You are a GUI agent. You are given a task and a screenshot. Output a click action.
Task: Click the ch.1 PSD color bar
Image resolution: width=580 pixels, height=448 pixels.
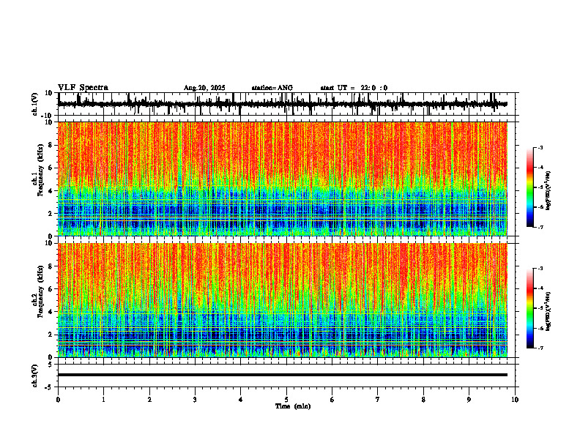[529, 187]
